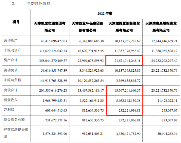
Task: Select value 11,387,378,962.42
Action: pyautogui.click(x=127, y=51)
